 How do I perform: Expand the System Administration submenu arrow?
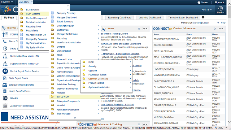[130, 87]
